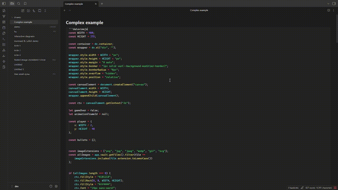Click the Complex example title in header bar

[199, 10]
